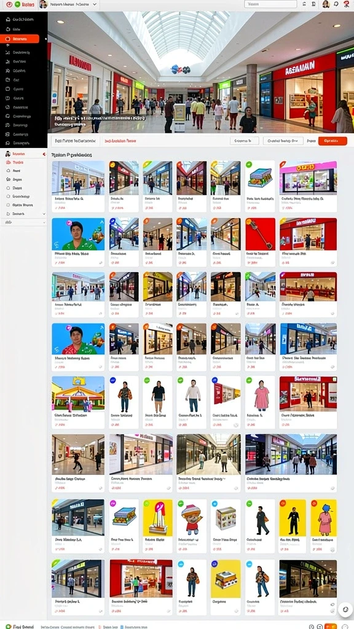The image size is (354, 629).
Task: Click the search field in the top bar
Action: (x=270, y=4)
